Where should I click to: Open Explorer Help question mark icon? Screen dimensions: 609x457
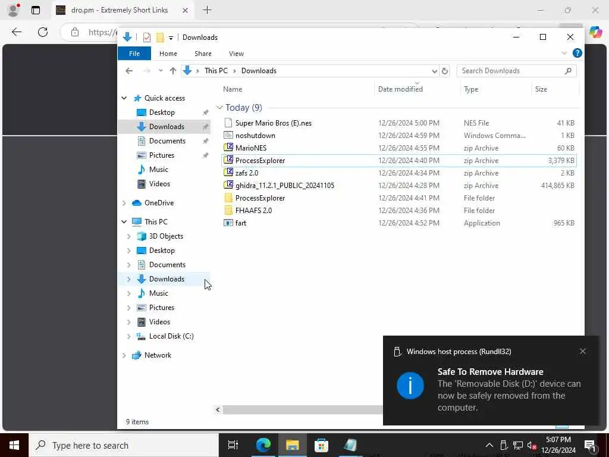click(x=577, y=53)
